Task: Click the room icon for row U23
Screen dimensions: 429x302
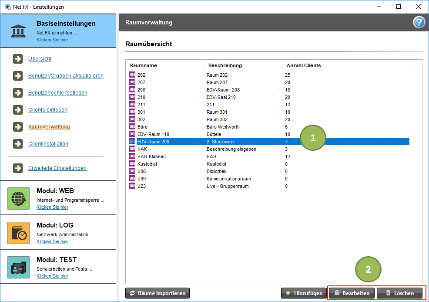Action: coord(132,186)
